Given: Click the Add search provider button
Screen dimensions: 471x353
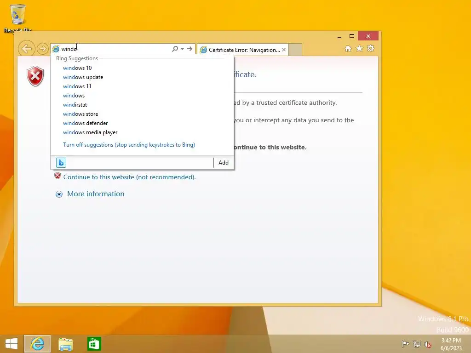Looking at the screenshot, I should [224, 162].
